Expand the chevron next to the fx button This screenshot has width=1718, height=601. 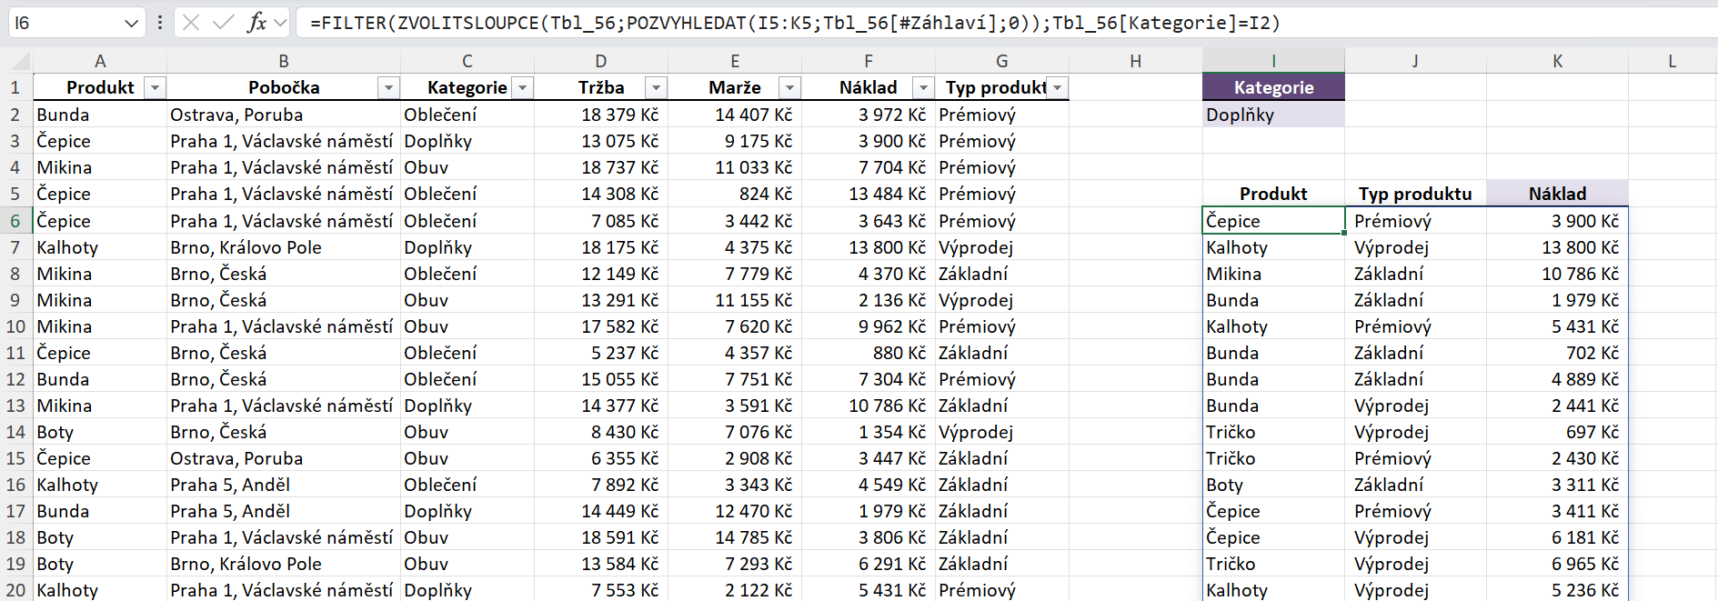point(280,23)
